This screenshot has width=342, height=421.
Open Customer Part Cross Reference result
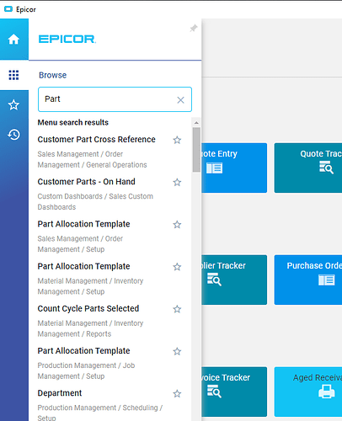click(x=96, y=140)
